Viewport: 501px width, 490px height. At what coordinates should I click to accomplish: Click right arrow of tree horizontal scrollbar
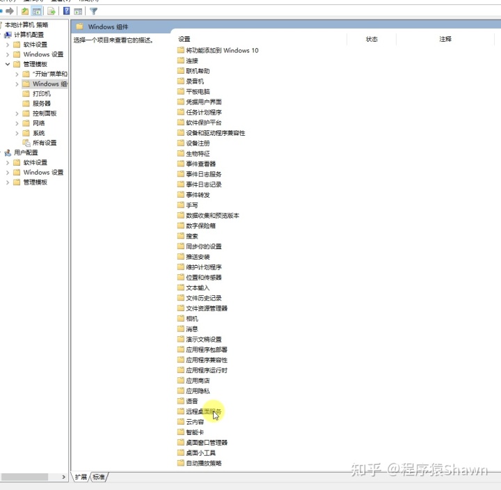click(x=63, y=477)
